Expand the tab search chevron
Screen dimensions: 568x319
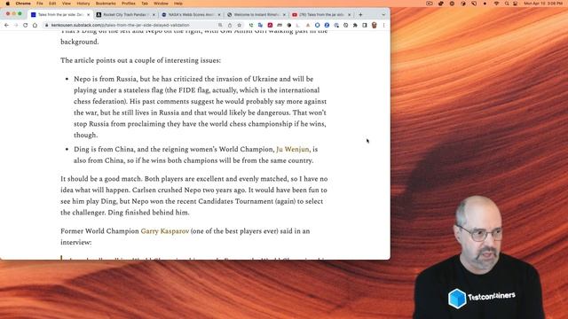click(x=383, y=15)
